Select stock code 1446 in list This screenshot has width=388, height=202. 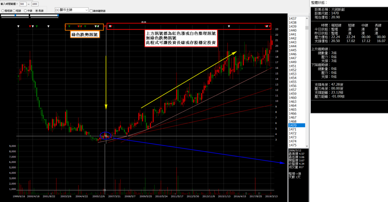tap(296, 54)
